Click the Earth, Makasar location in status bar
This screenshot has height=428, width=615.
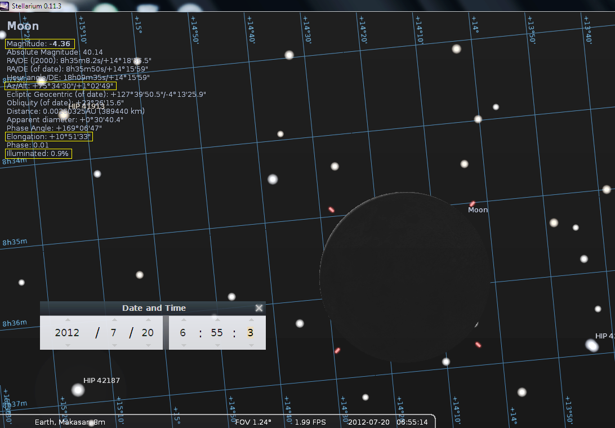[70, 422]
